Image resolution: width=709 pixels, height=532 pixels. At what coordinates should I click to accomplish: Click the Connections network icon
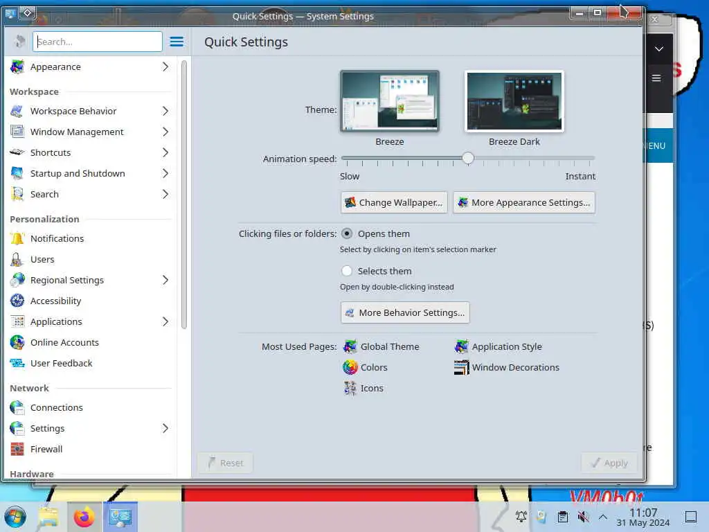click(x=17, y=407)
